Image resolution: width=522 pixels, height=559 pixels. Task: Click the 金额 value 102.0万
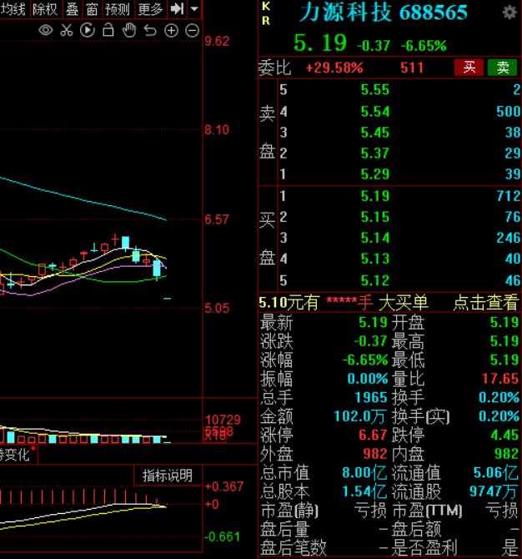[x=360, y=416]
